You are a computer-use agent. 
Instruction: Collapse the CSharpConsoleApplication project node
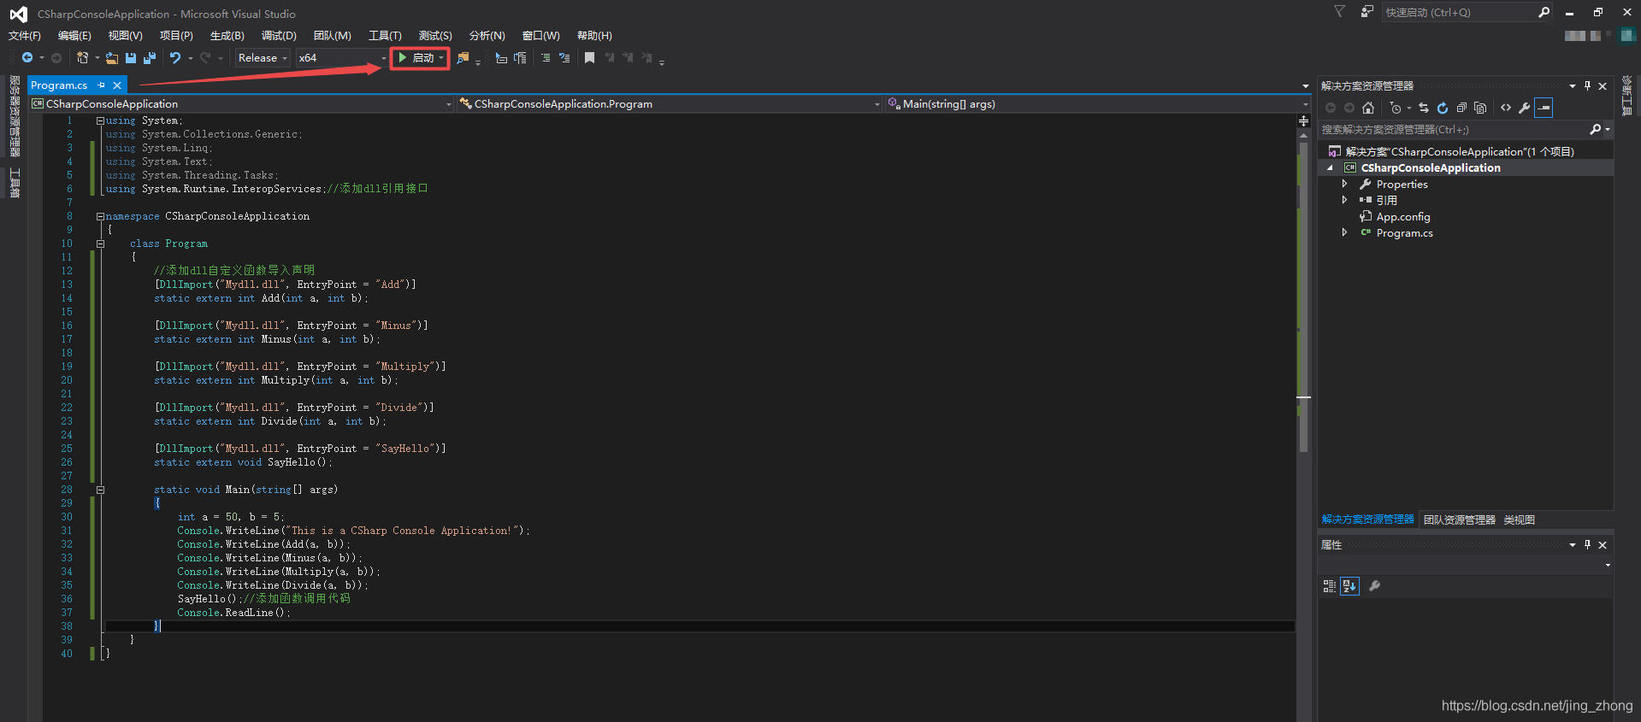coord(1331,168)
